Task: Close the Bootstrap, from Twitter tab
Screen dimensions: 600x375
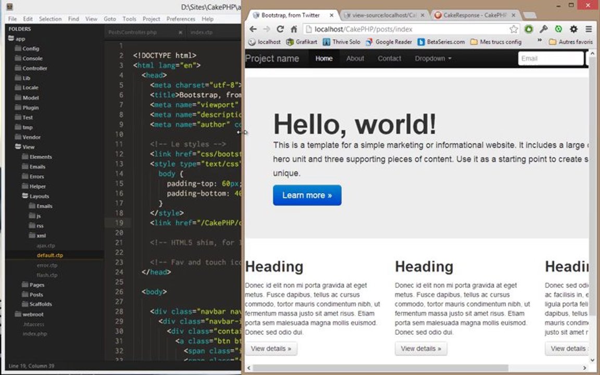Action: pyautogui.click(x=331, y=15)
